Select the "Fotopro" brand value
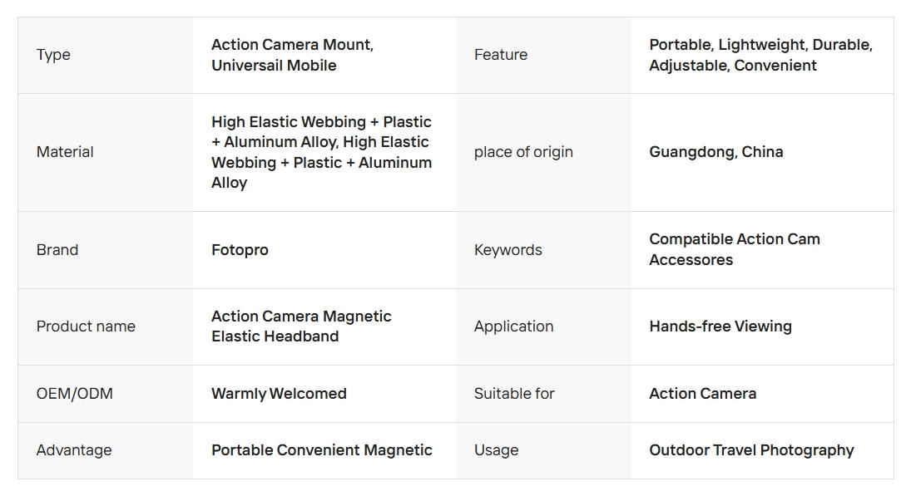 [240, 250]
